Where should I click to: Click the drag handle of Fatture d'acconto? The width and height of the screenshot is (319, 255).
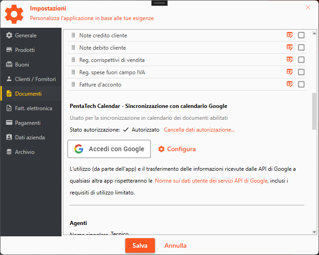pos(73,84)
